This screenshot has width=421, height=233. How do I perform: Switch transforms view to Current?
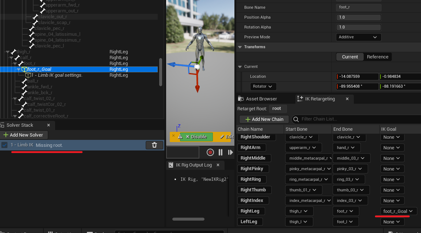point(350,57)
